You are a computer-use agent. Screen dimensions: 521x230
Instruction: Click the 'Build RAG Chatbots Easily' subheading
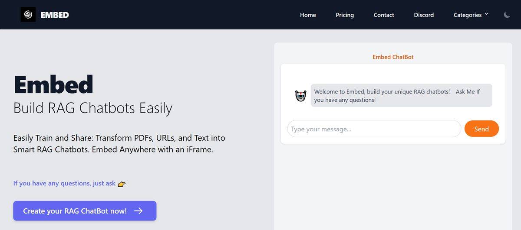pos(93,108)
